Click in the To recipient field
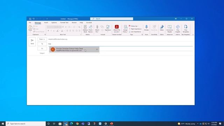The width and height of the screenshot is (224, 126). tap(120, 44)
